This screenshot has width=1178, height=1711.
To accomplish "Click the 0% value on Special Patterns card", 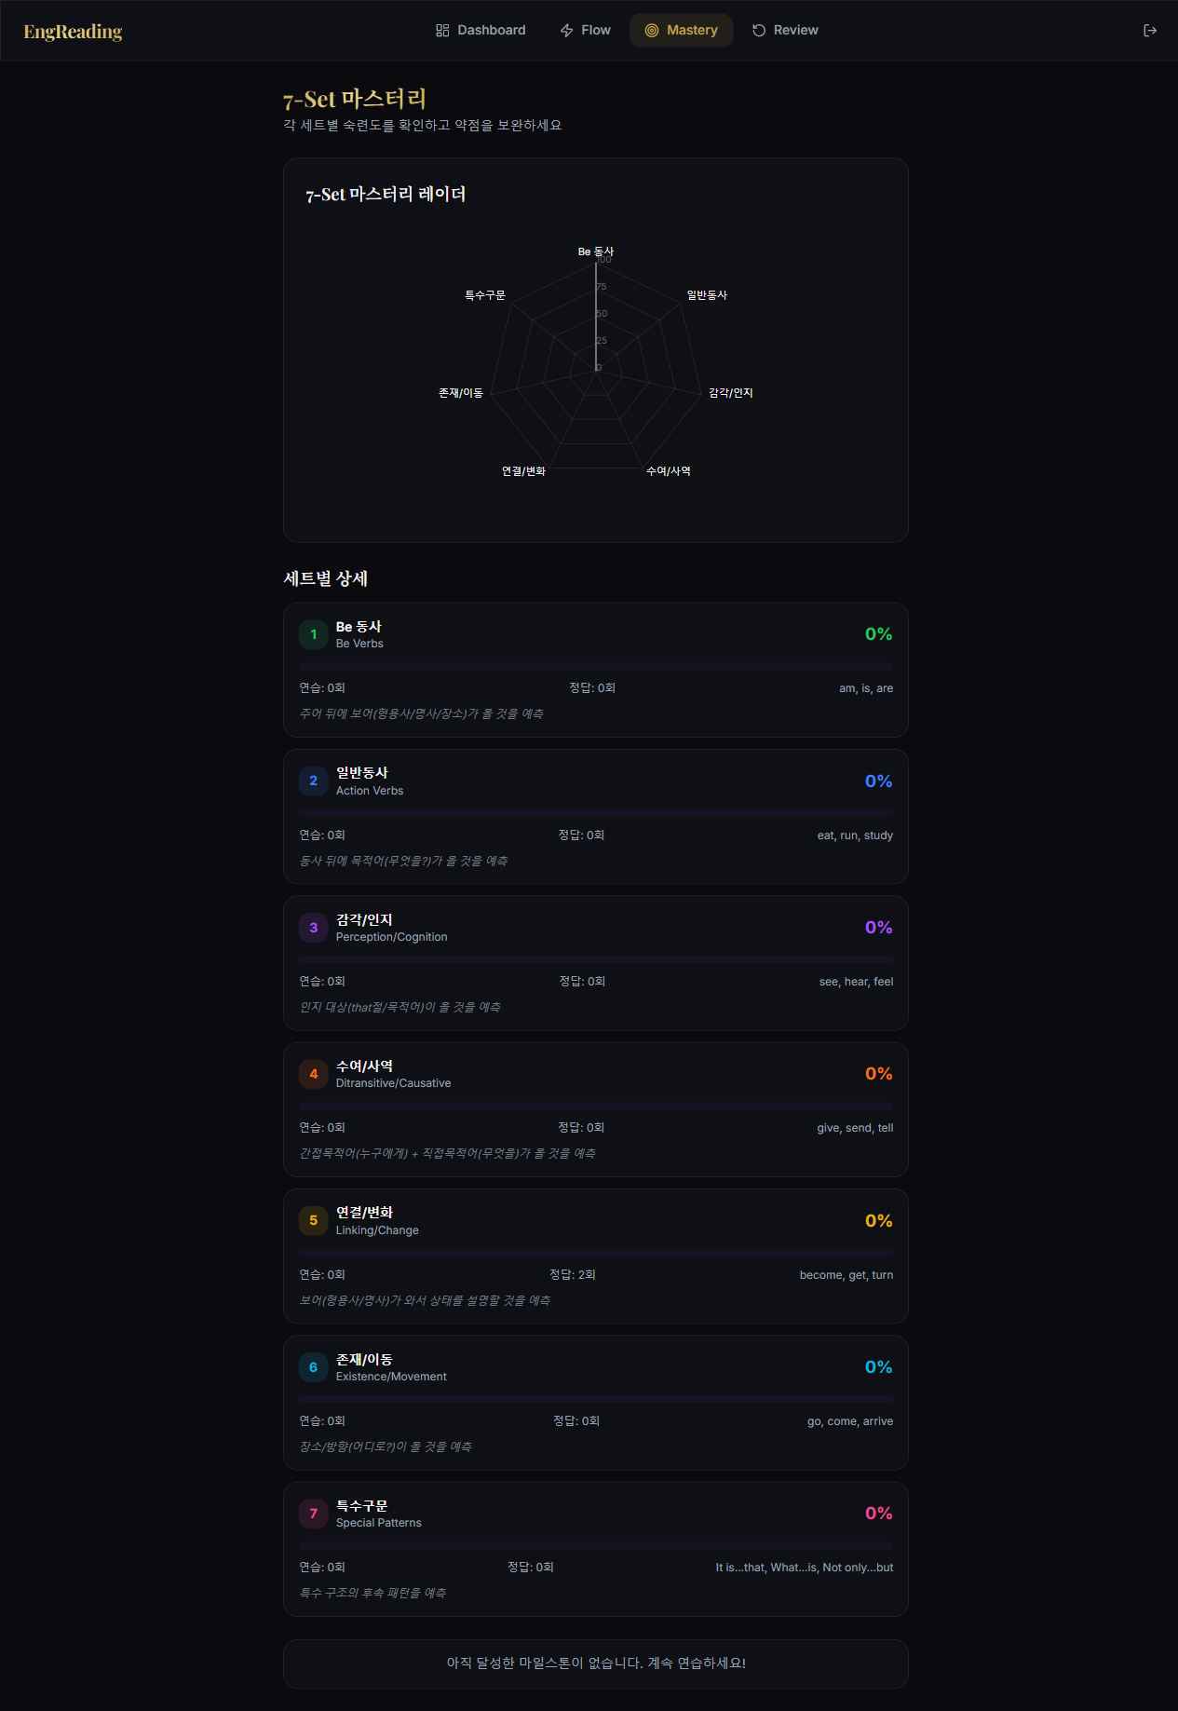I will pyautogui.click(x=876, y=1514).
